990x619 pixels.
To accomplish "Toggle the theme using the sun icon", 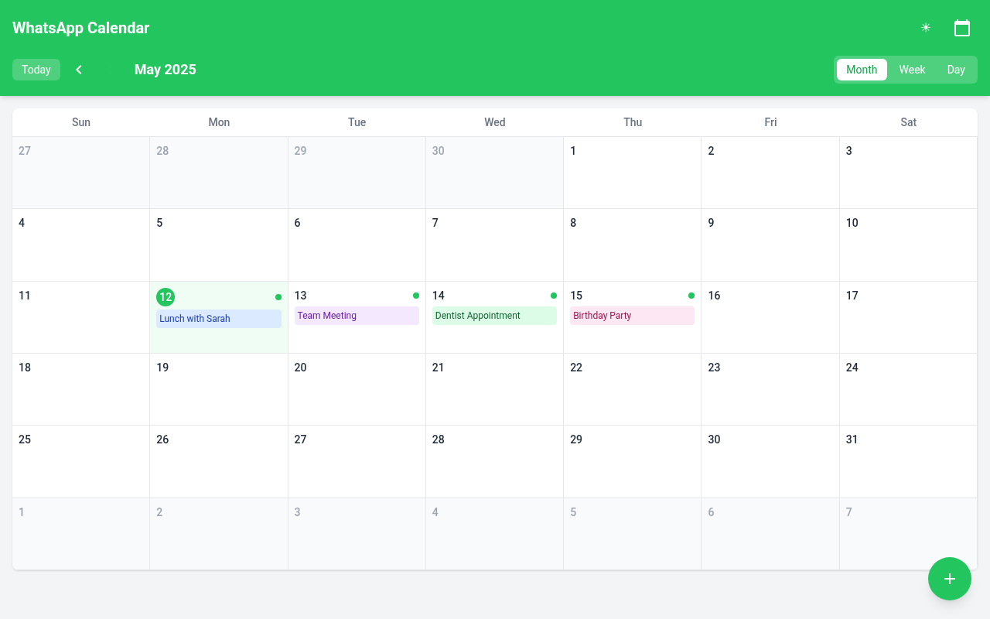I will pos(925,27).
